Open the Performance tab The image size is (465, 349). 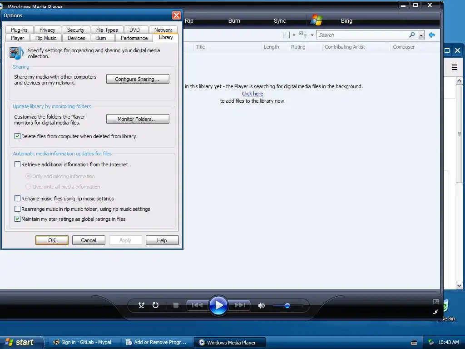pyautogui.click(x=134, y=38)
